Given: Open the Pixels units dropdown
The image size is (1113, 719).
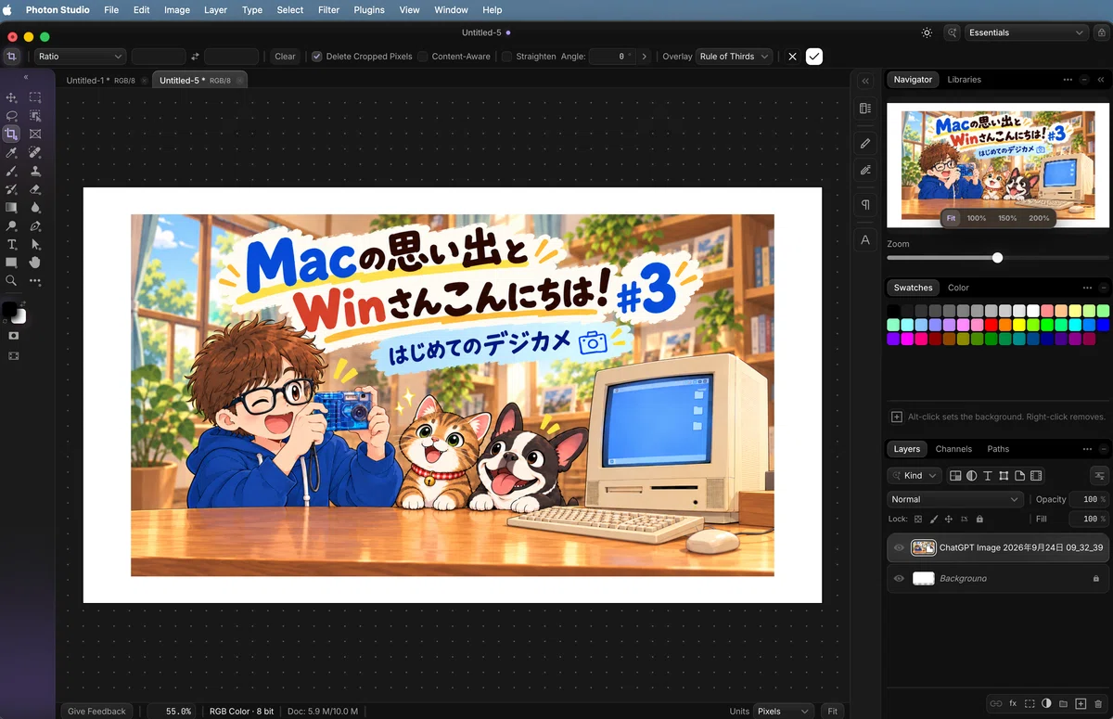Looking at the screenshot, I should 783,712.
